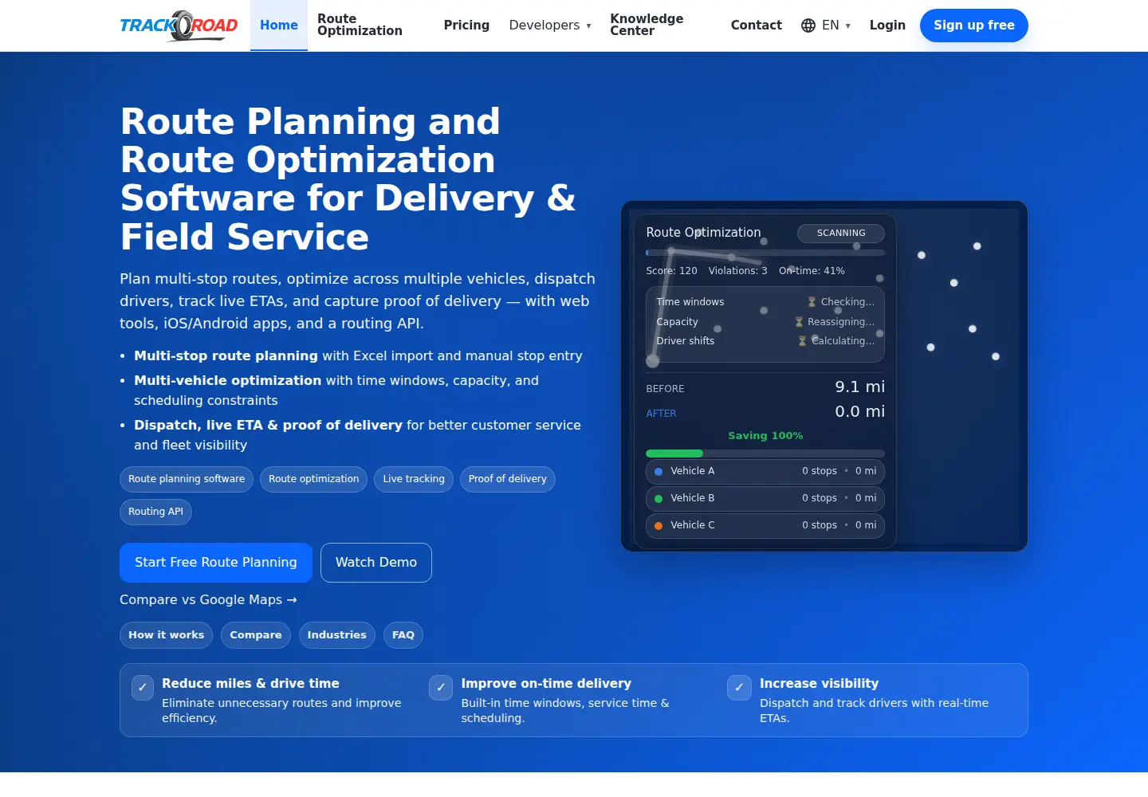Select the Vehicle A row
1148x797 pixels.
pos(765,472)
